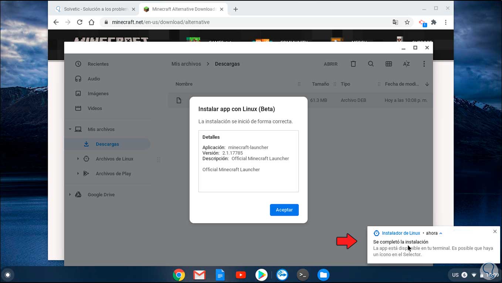Go forward in Chrome
This screenshot has width=502, height=283.
[68, 22]
